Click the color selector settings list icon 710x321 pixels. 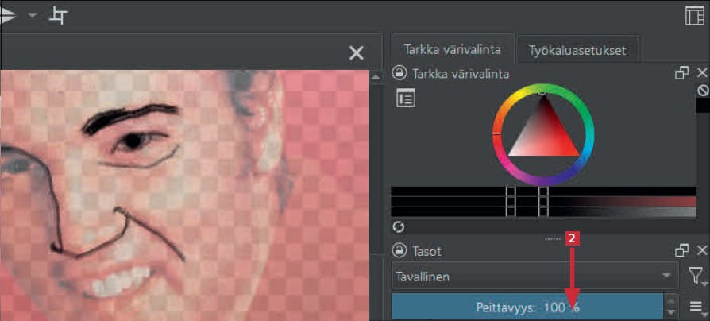point(406,98)
